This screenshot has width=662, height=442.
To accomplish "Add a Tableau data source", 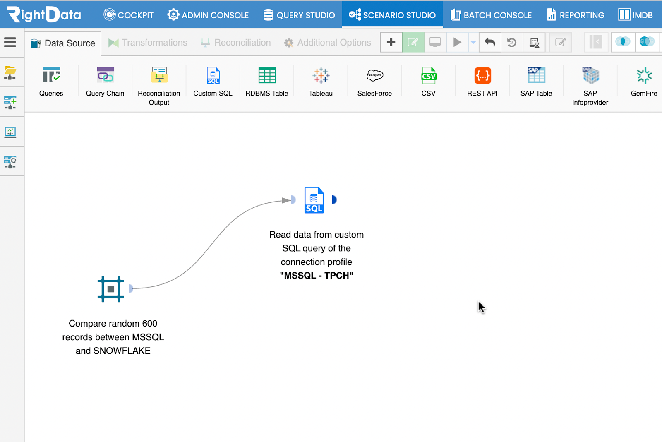I will point(320,81).
